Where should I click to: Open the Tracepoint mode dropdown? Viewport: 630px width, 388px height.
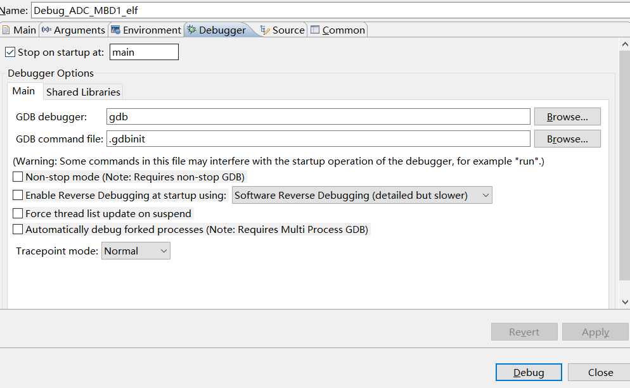click(x=136, y=251)
